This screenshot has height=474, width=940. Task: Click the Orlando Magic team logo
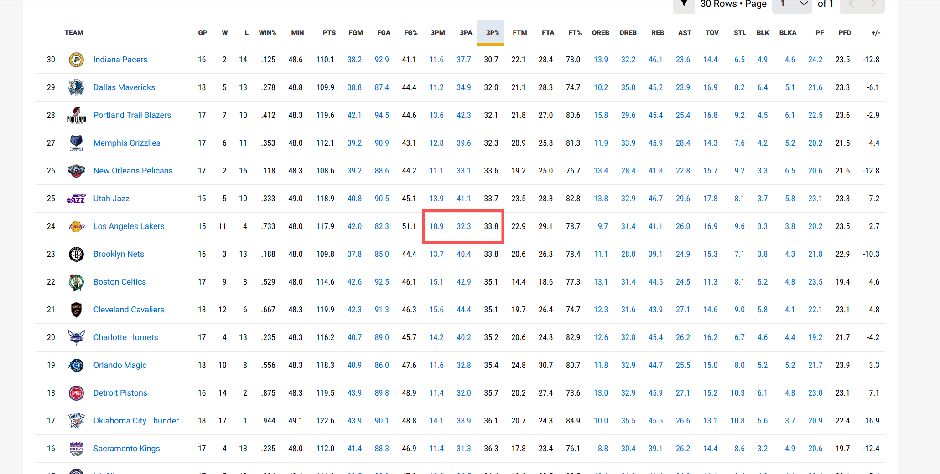point(76,365)
